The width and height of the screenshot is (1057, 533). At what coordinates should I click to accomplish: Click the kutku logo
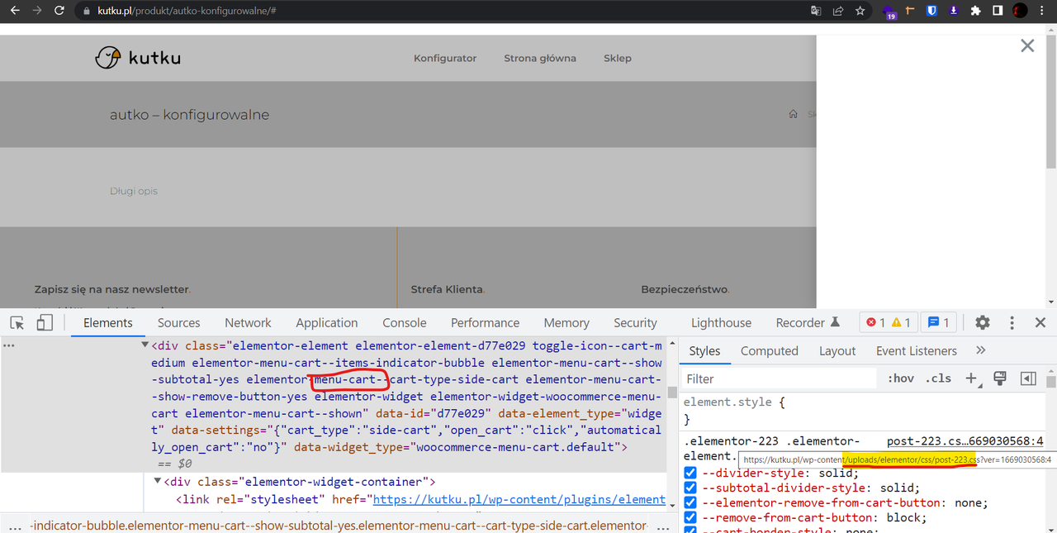(x=138, y=57)
